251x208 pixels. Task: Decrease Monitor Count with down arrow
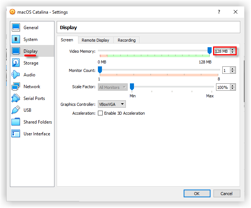pos(233,72)
